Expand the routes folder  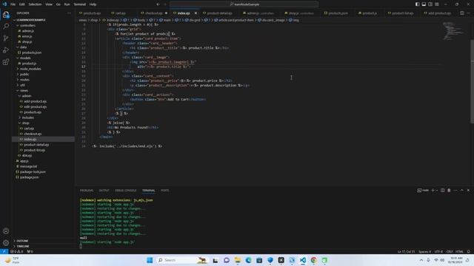pos(24,80)
